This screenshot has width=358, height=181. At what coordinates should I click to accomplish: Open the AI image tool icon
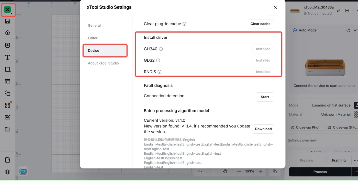(x=7, y=117)
